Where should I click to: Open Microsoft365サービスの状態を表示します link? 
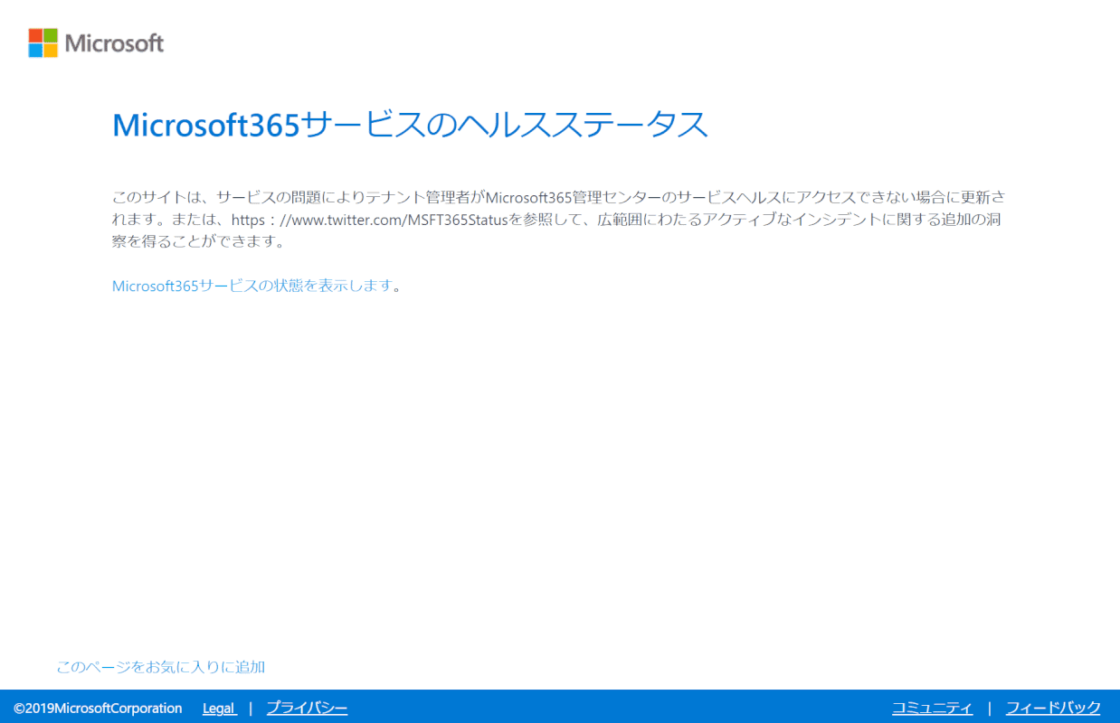pos(252,286)
